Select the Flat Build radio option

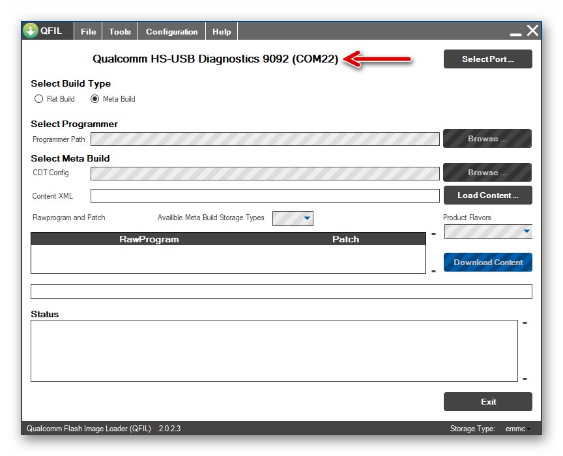(54, 99)
